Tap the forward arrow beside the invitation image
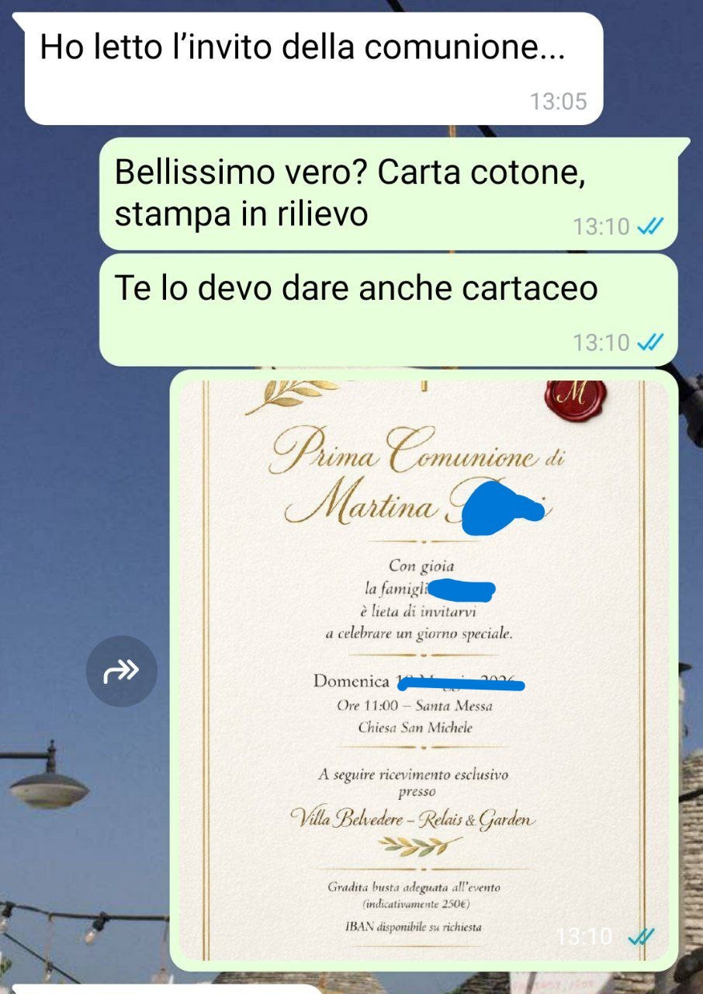This screenshot has width=703, height=994. (121, 671)
